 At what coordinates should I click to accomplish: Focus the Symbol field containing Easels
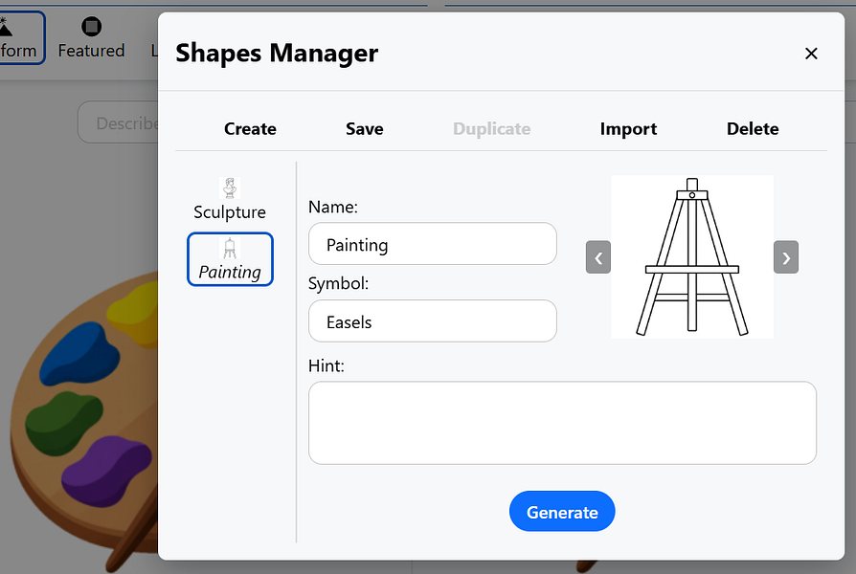(x=433, y=320)
